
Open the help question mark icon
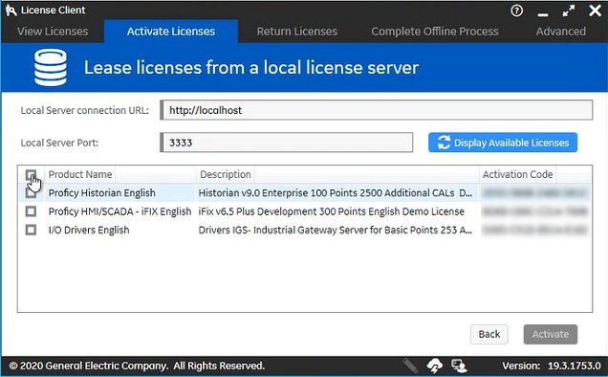click(x=516, y=11)
